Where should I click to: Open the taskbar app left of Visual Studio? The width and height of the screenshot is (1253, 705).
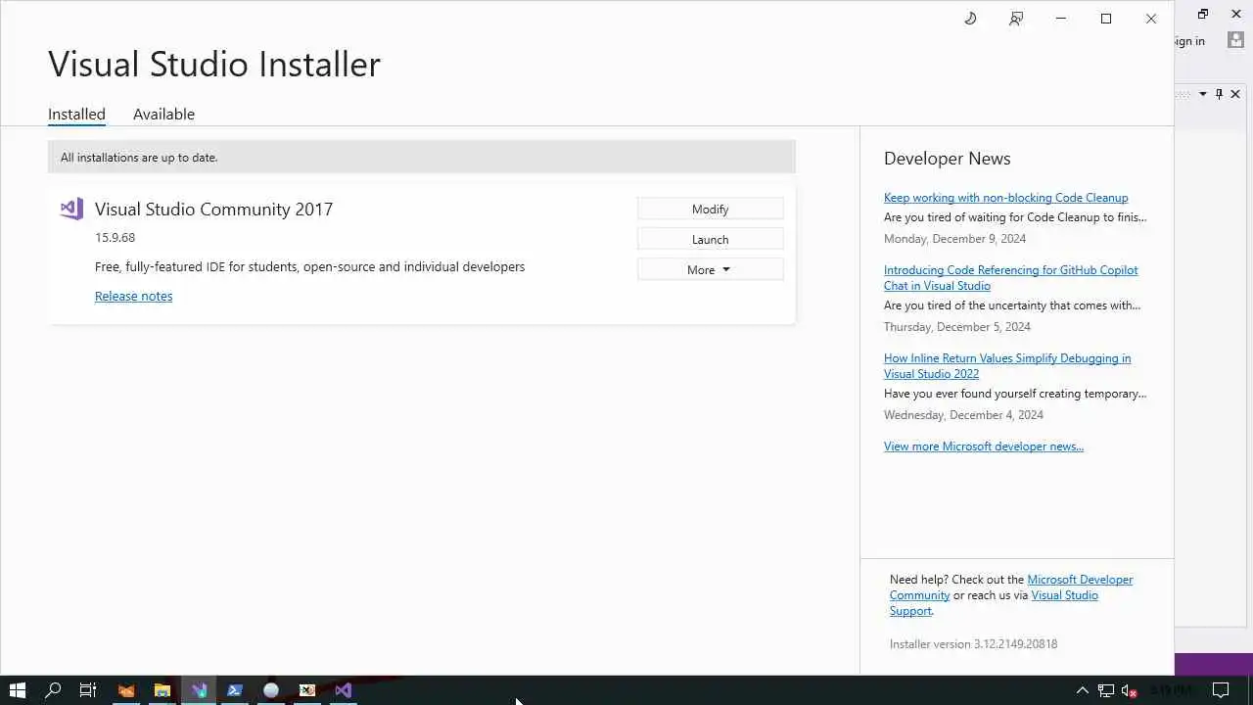(307, 690)
